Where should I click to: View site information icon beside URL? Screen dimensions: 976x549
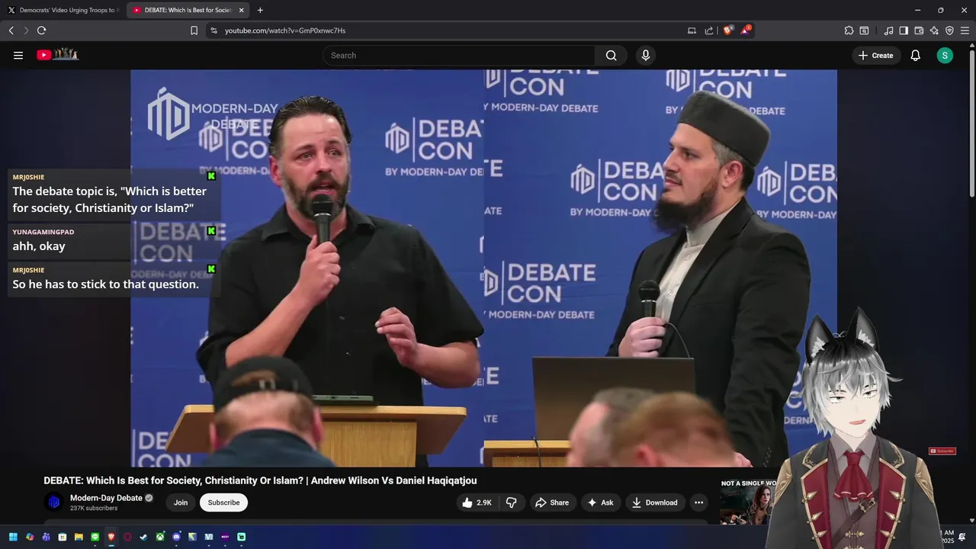(x=213, y=30)
